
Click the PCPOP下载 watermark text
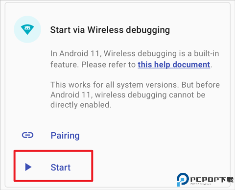click(x=212, y=180)
